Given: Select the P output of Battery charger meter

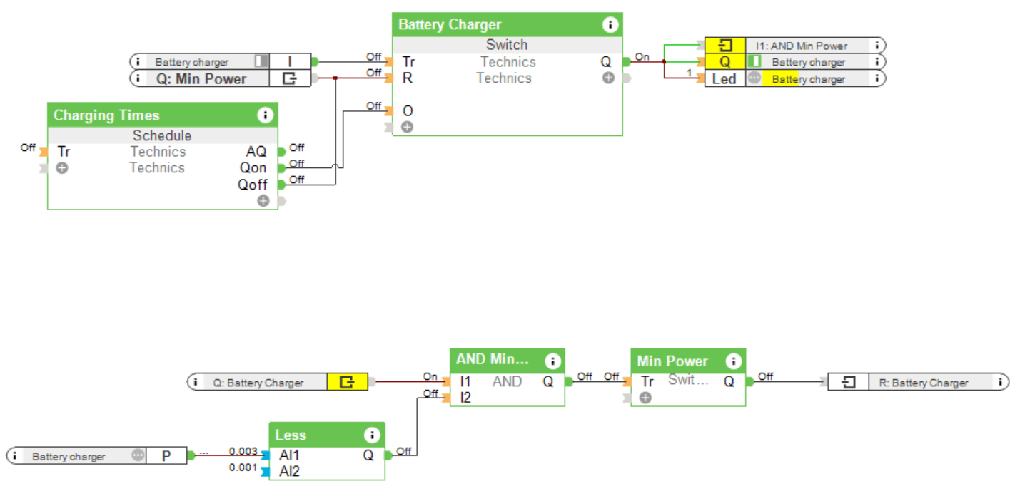Looking at the screenshot, I should click(x=166, y=456).
